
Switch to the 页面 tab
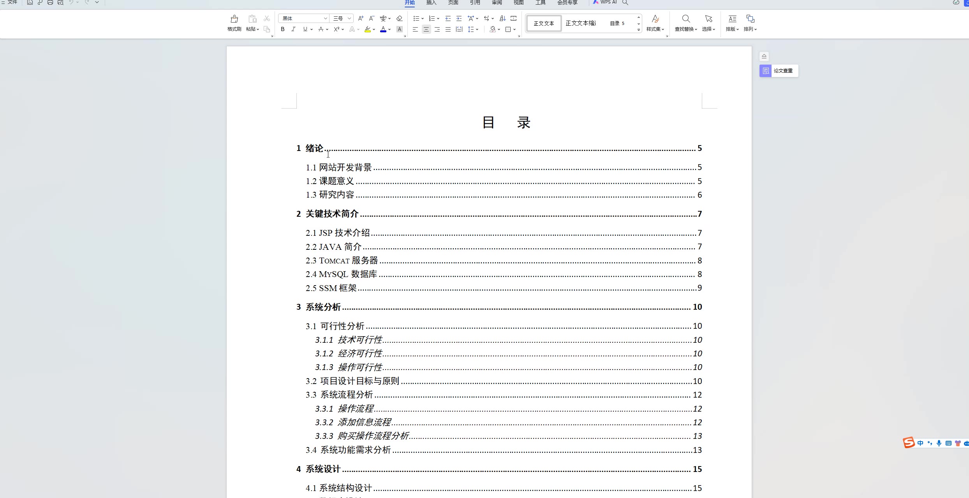click(x=453, y=3)
